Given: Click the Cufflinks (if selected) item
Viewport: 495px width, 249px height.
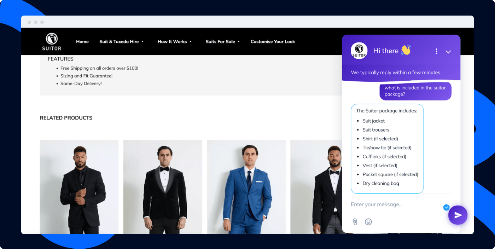Looking at the screenshot, I should click(384, 157).
